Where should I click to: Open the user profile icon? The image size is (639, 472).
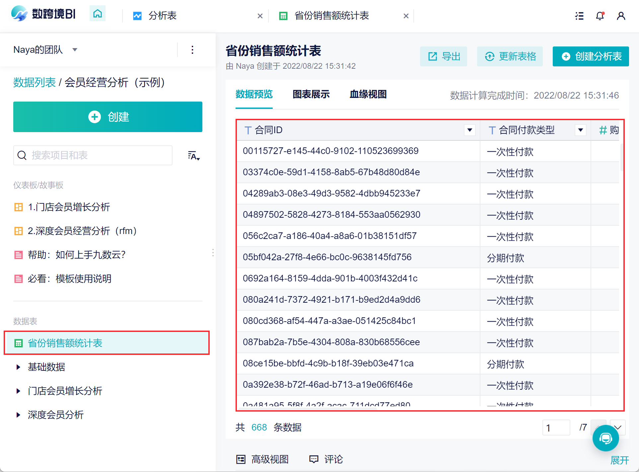click(x=621, y=16)
